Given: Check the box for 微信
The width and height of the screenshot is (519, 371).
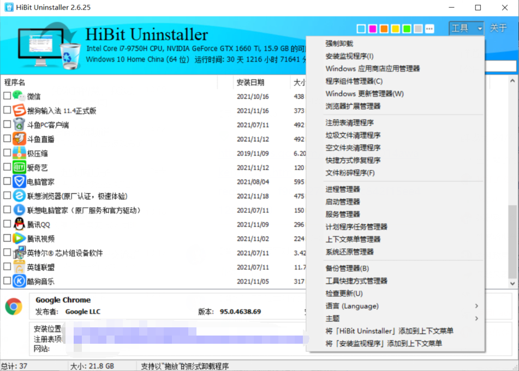Looking at the screenshot, I should tap(7, 95).
